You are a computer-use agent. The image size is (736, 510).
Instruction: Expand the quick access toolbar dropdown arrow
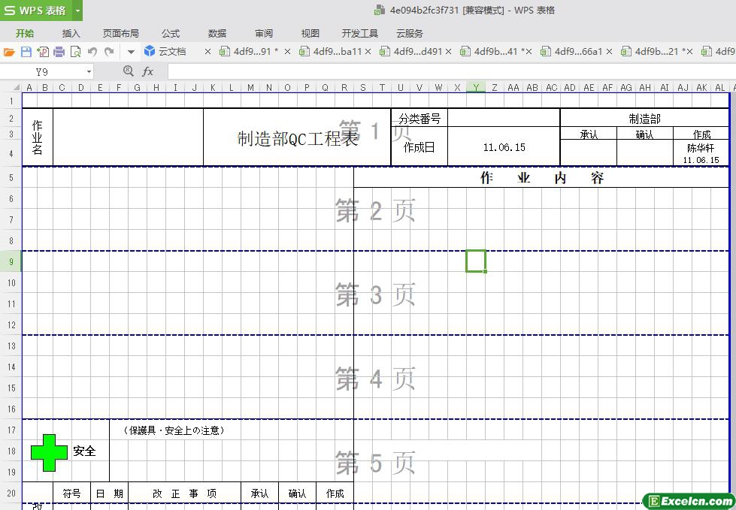(130, 52)
